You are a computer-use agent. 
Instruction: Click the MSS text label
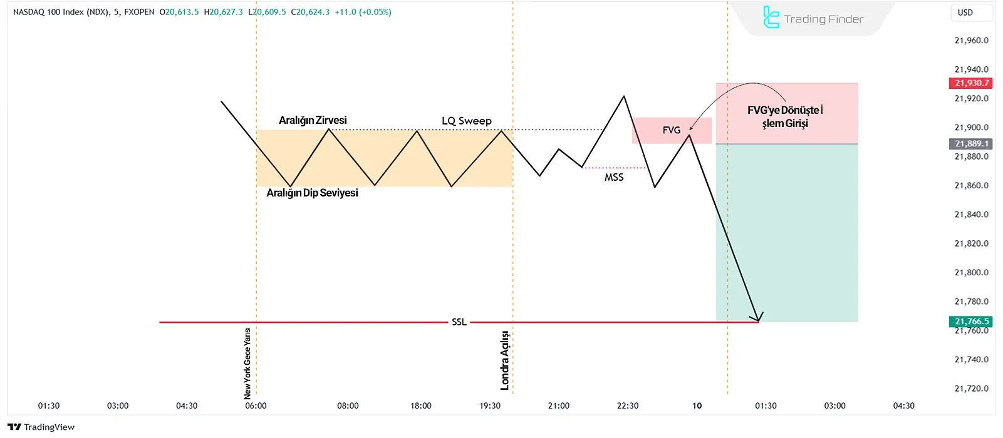click(x=614, y=178)
